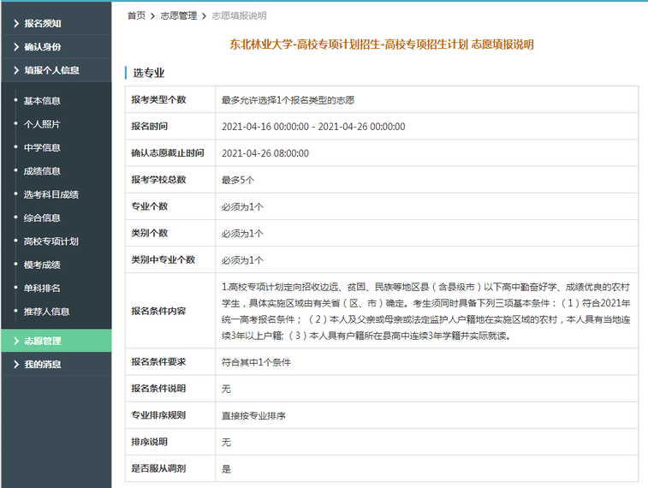Screen dimensions: 648x488
Task: Open the 填报个人信息 sidebar section
Action: pos(56,70)
